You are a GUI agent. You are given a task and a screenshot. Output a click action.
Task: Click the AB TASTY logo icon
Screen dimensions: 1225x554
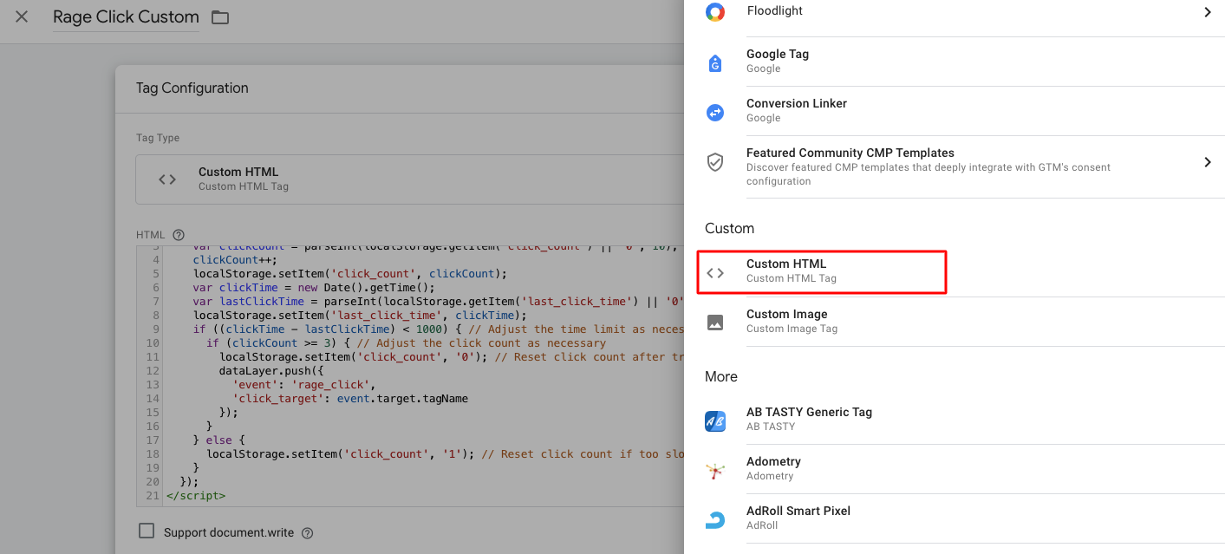point(715,421)
